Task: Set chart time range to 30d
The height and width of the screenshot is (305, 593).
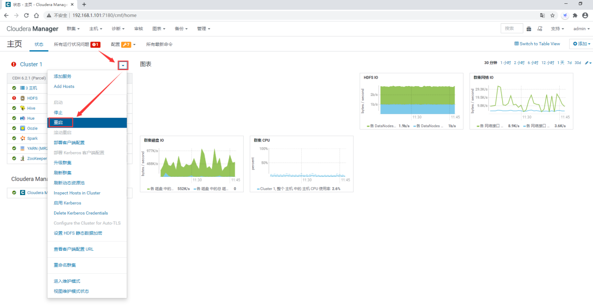Action: (578, 63)
